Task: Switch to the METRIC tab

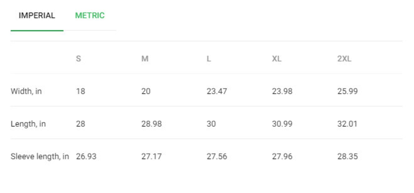Action: pos(90,16)
